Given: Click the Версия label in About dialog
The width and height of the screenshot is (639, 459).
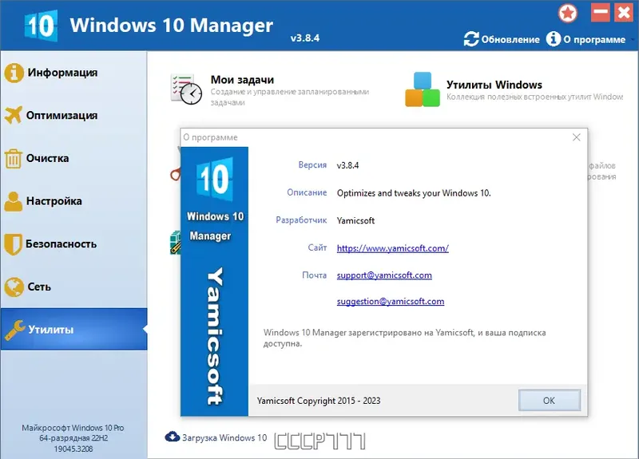Looking at the screenshot, I should click(x=312, y=165).
